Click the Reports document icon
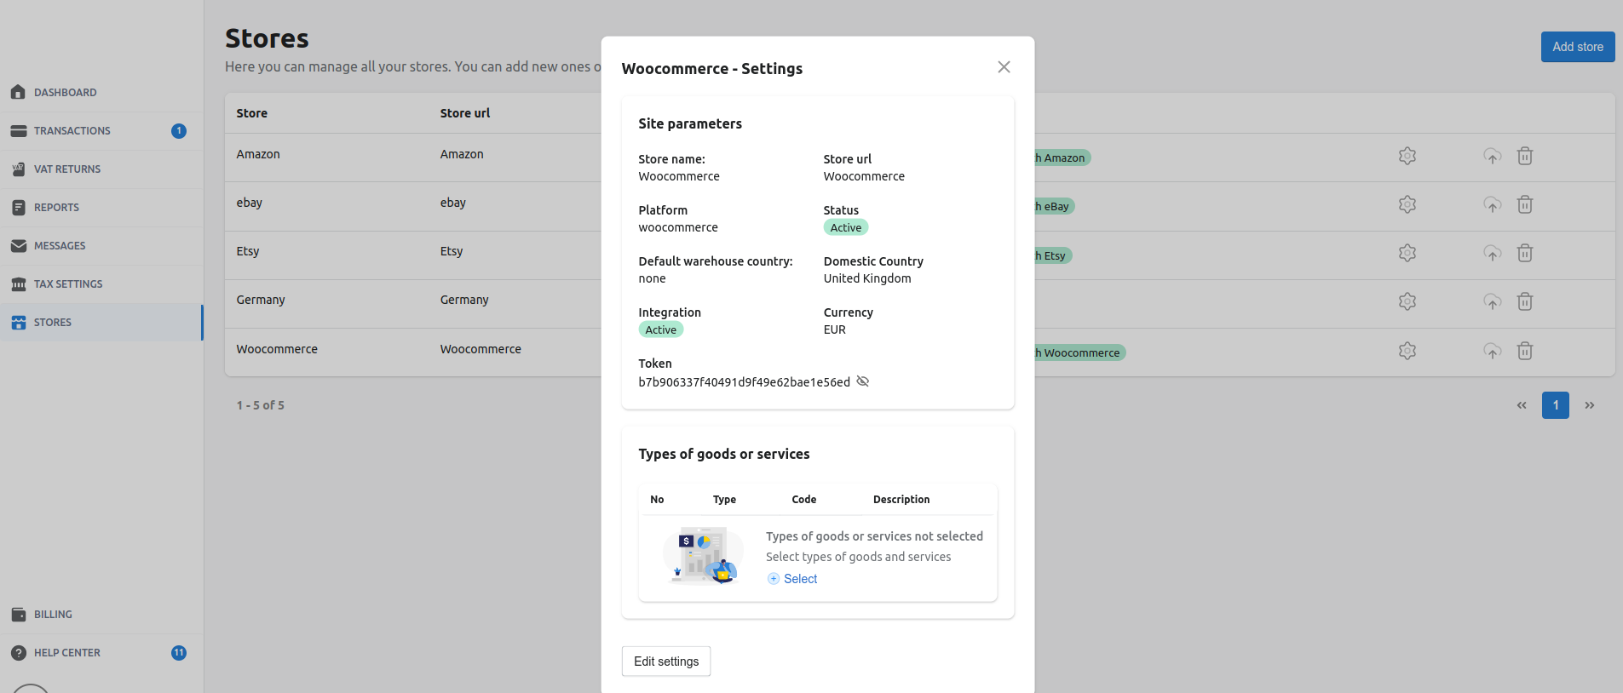Screen dimensions: 1623x693 (x=18, y=207)
